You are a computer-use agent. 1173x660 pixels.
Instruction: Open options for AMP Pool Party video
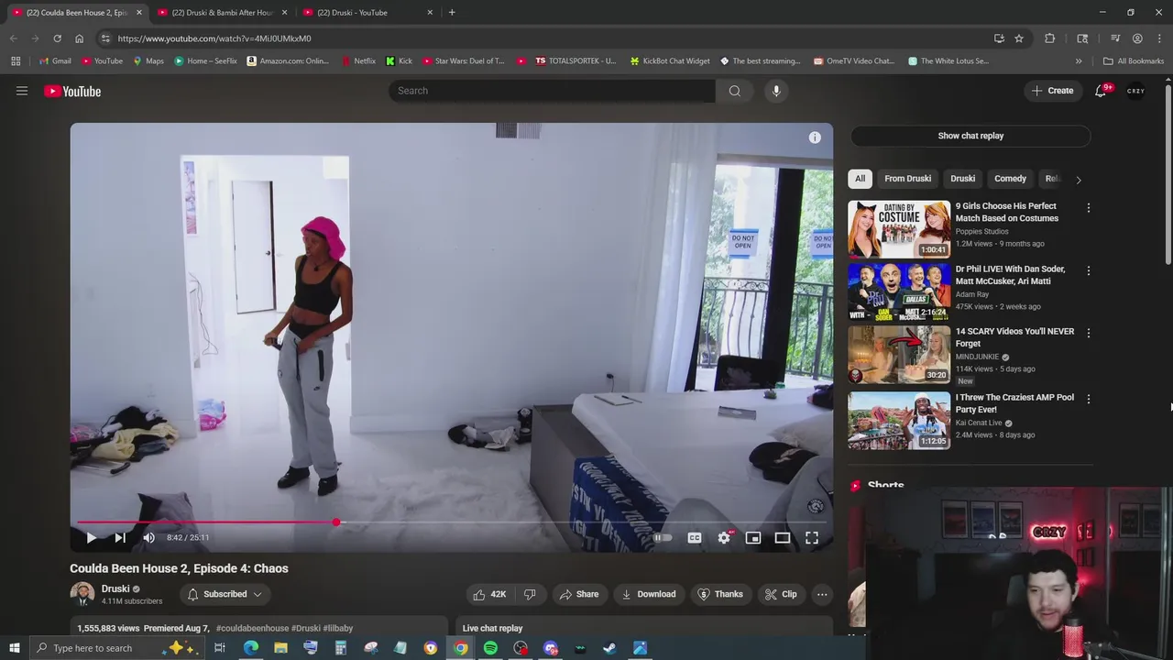click(1088, 399)
